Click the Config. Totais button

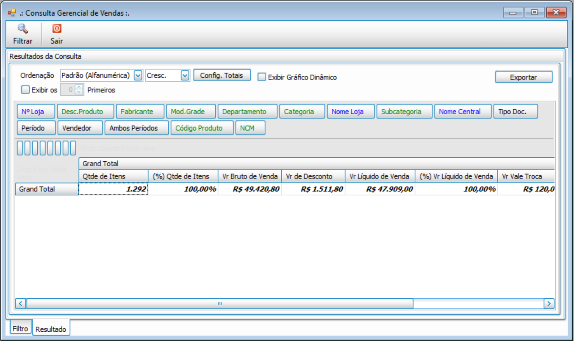click(222, 75)
